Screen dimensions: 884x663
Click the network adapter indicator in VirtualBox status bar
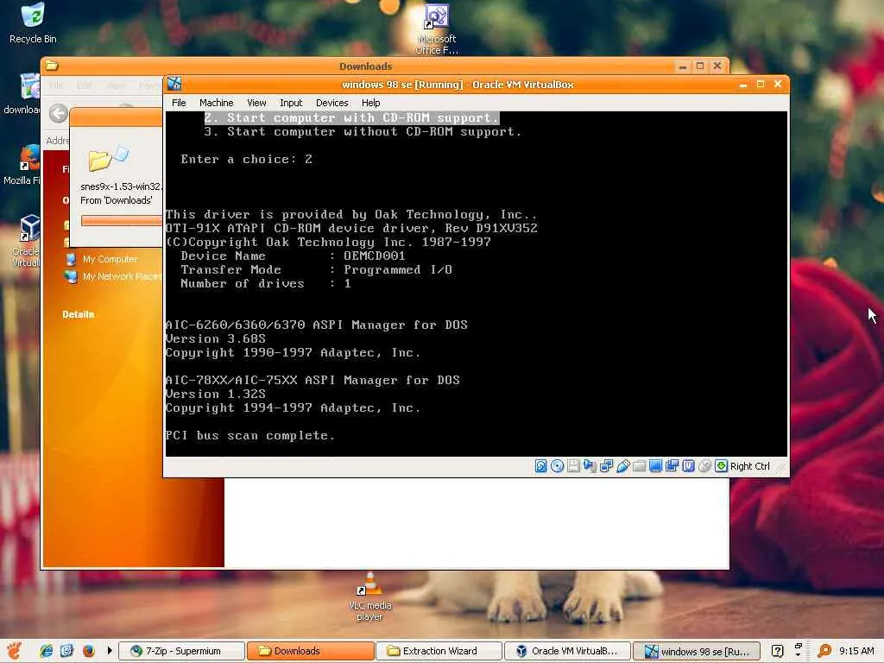point(606,465)
